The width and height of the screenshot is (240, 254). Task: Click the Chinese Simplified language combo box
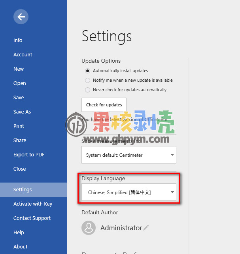[x=129, y=192]
